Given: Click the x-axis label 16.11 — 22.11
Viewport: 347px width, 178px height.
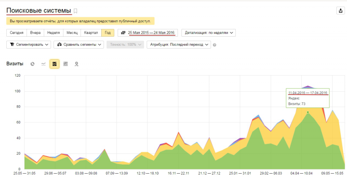Looking at the screenshot, I should pyautogui.click(x=178, y=173).
